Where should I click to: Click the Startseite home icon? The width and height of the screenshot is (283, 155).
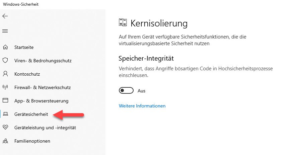[5, 47]
